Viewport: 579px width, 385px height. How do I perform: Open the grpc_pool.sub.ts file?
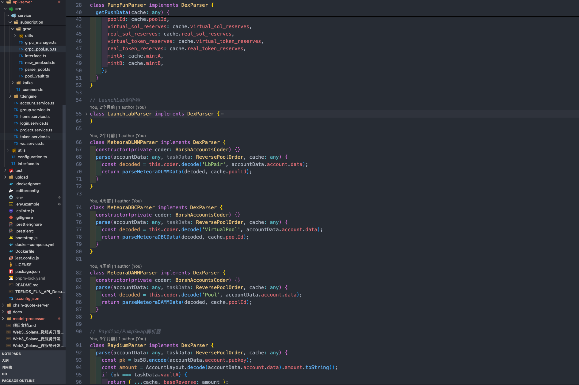[x=41, y=49]
